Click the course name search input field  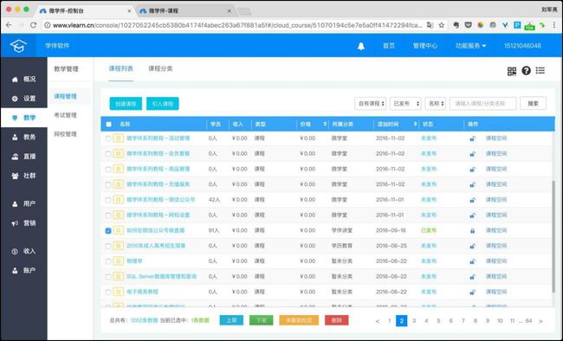[x=483, y=103]
